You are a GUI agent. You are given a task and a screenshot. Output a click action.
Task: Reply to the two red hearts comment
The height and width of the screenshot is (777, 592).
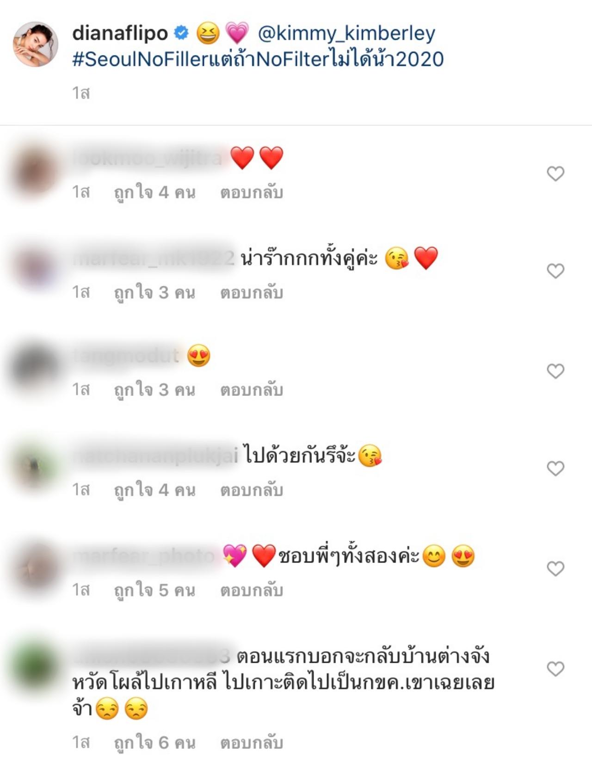click(x=251, y=192)
